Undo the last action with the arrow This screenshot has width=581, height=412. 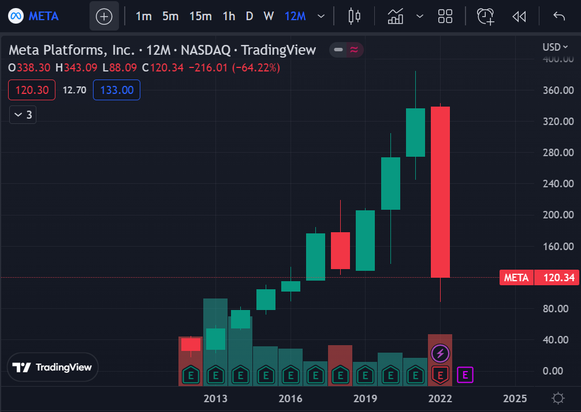click(559, 16)
